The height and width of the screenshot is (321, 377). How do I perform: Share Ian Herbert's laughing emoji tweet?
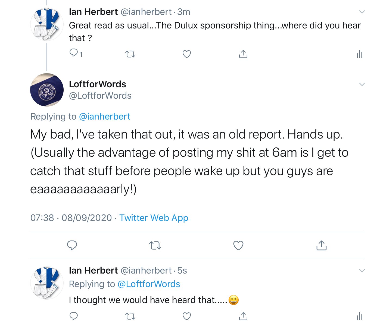click(243, 316)
